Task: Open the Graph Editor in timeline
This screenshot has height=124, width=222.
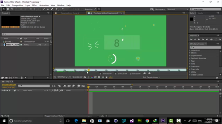Action: (83, 86)
